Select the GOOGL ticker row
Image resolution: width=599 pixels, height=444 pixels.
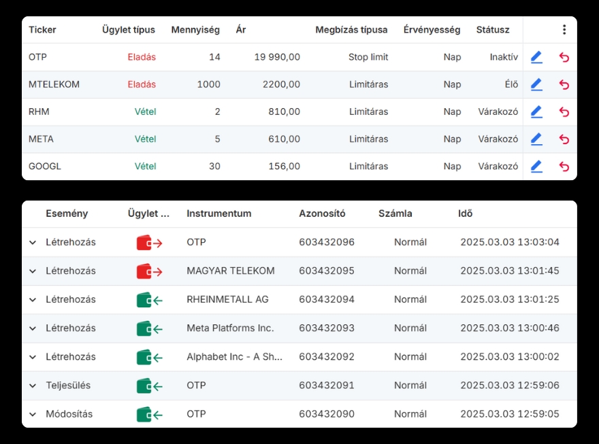click(45, 166)
